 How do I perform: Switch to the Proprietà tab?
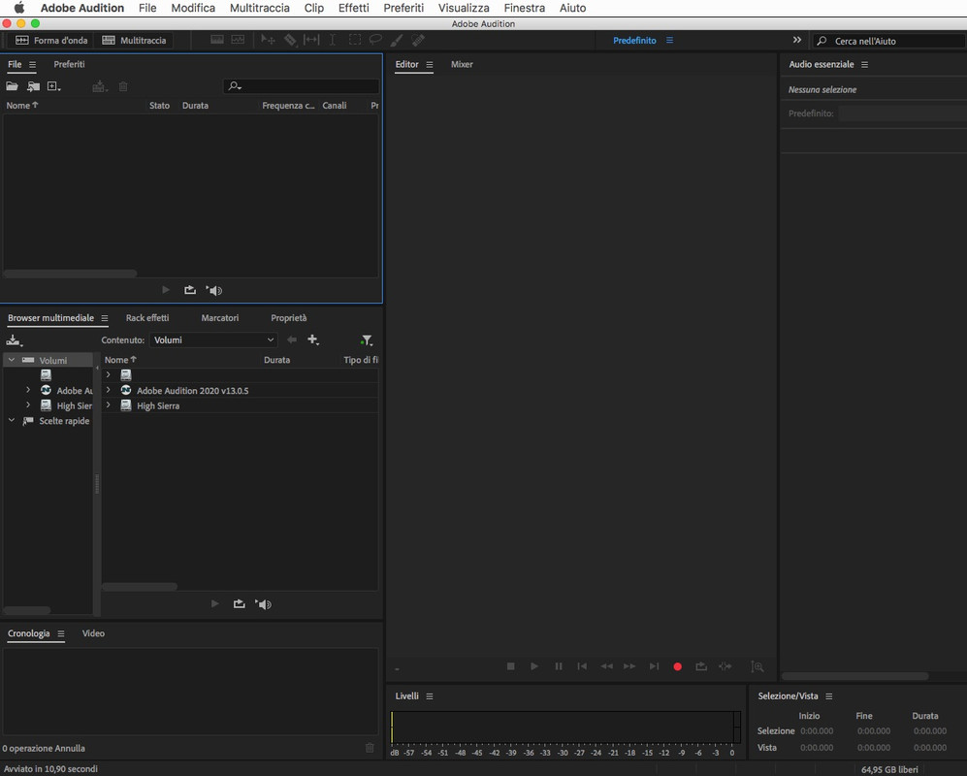(x=289, y=318)
